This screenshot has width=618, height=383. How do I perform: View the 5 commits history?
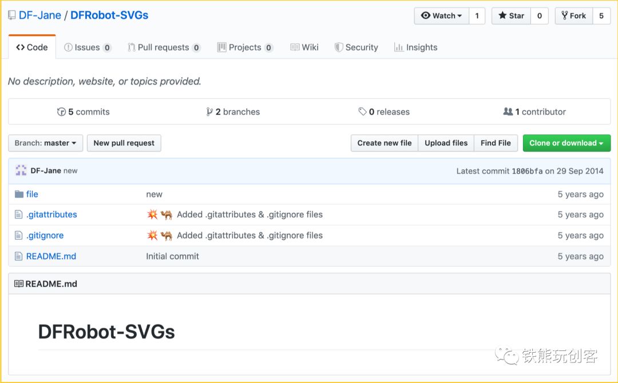coord(83,112)
